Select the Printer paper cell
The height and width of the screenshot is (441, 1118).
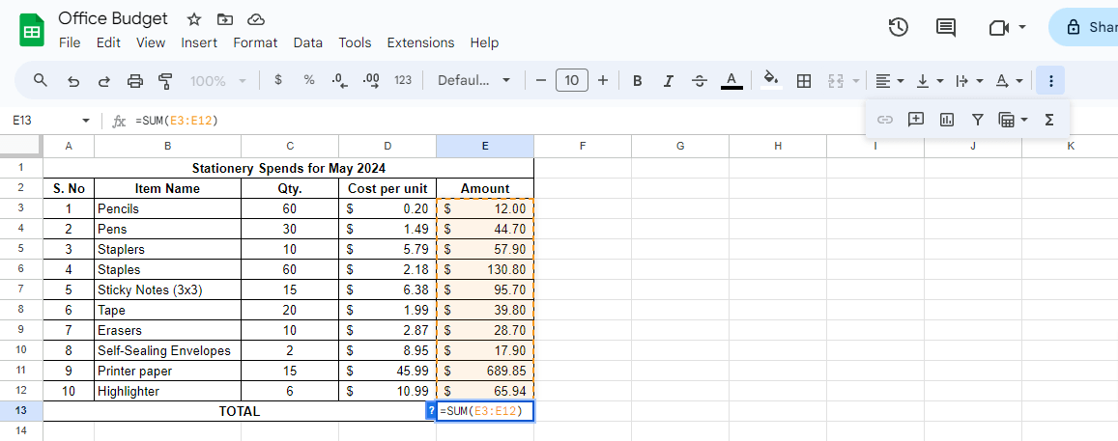[x=167, y=372]
